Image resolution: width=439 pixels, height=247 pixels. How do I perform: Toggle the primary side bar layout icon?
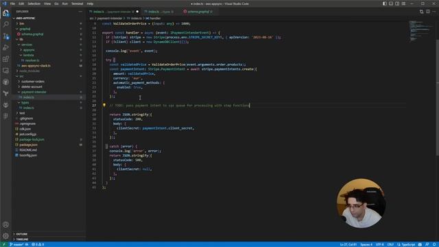[x=385, y=3]
